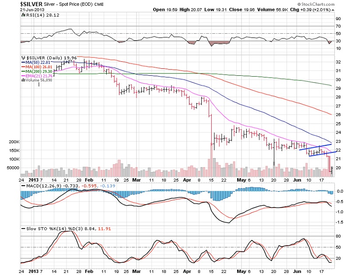Screen dimensions: 350x275
Task: Click 'Feb' on the upper date axis
Action: coord(89,180)
